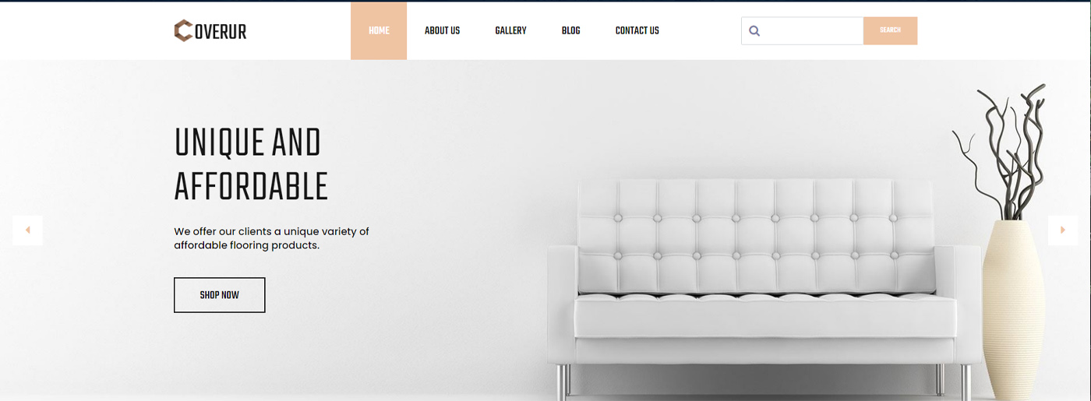This screenshot has width=1091, height=401.
Task: Click the hexagonal Coverur logo icon
Action: (x=183, y=30)
